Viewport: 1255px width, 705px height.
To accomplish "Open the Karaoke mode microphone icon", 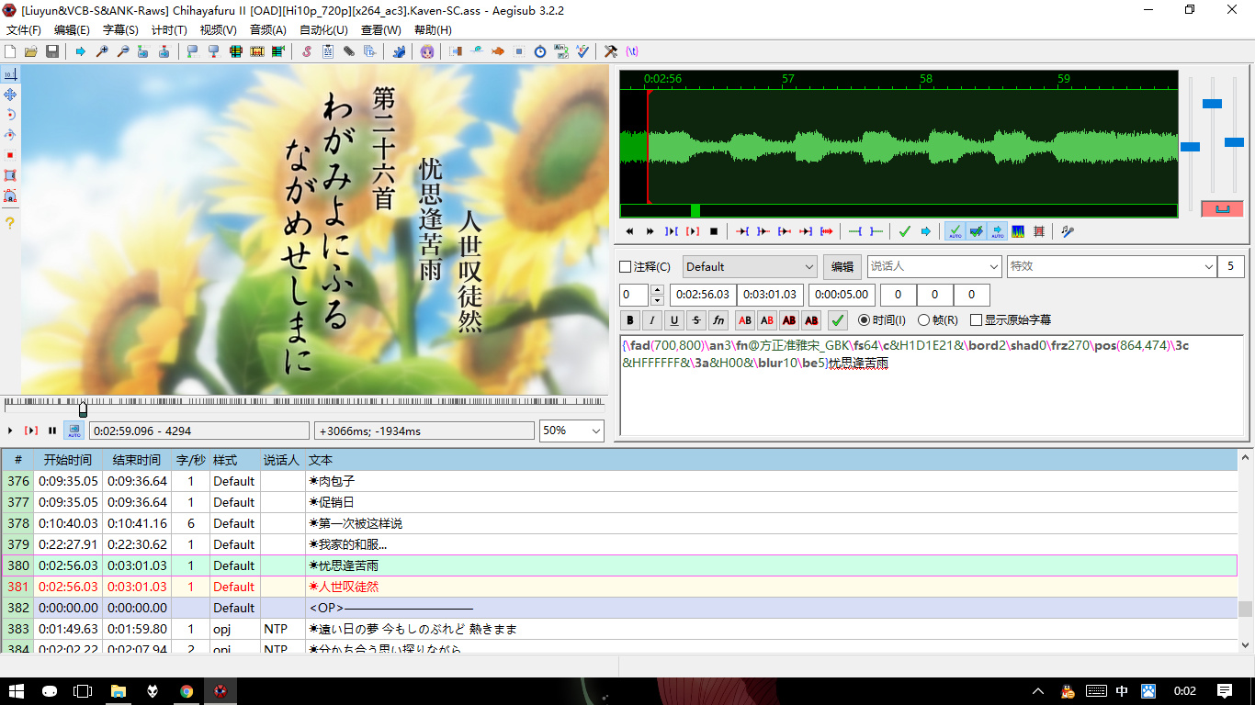I will 1068,231.
